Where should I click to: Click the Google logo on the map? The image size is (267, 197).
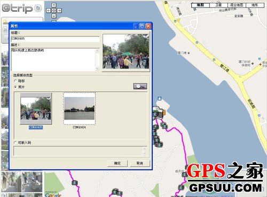click(53, 195)
